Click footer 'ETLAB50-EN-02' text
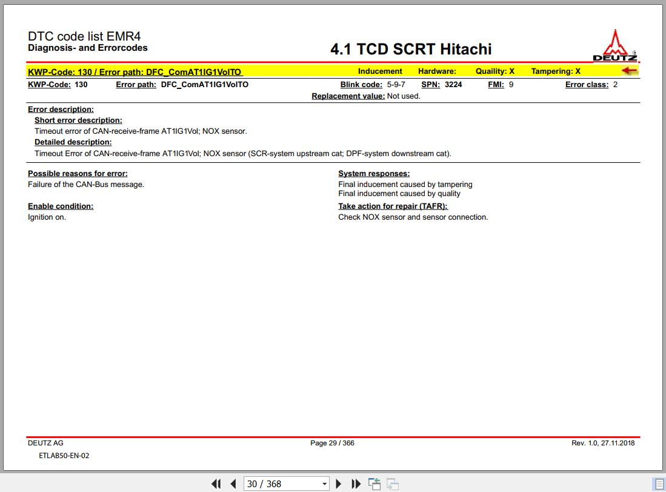 pyautogui.click(x=64, y=456)
